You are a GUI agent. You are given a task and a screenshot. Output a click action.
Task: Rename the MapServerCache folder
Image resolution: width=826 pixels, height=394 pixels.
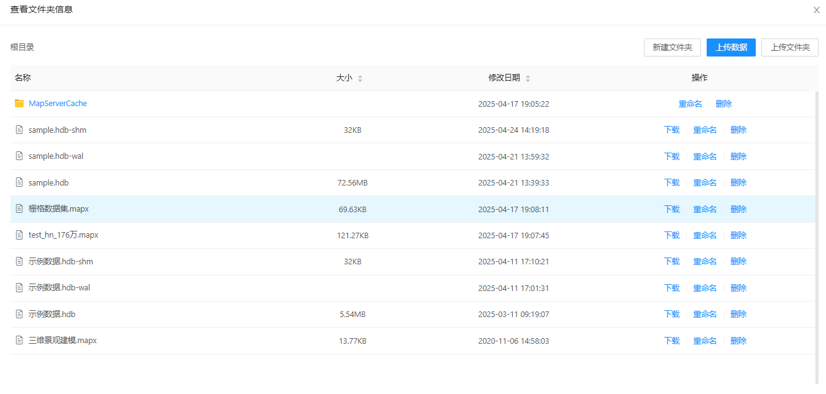click(x=690, y=104)
